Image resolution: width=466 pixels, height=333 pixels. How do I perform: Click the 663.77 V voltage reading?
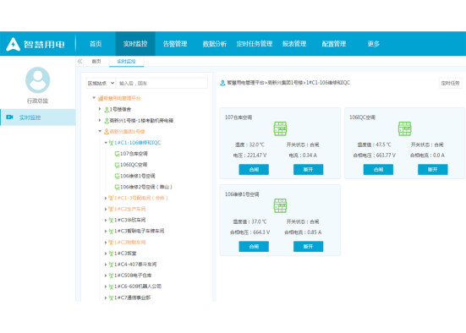pyautogui.click(x=386, y=156)
